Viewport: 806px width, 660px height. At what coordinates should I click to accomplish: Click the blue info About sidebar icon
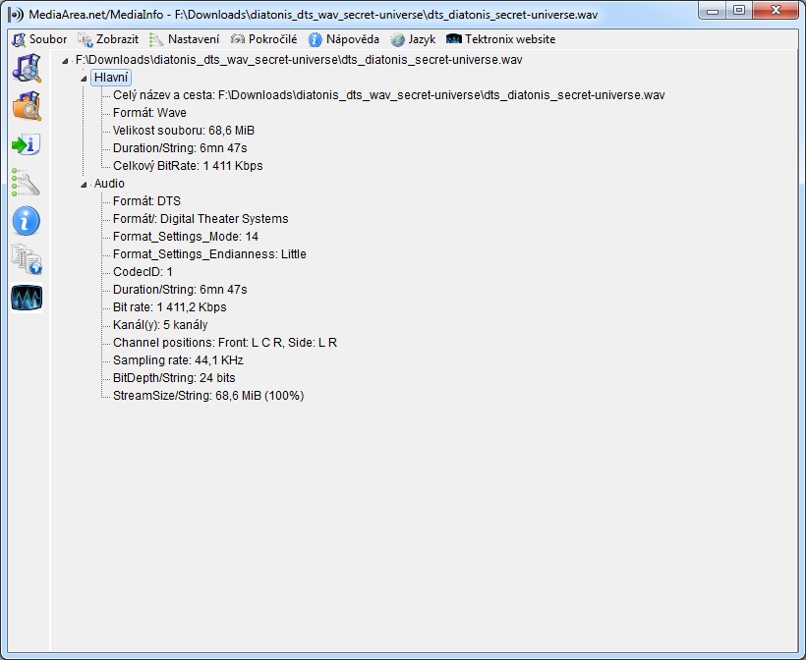tap(27, 221)
